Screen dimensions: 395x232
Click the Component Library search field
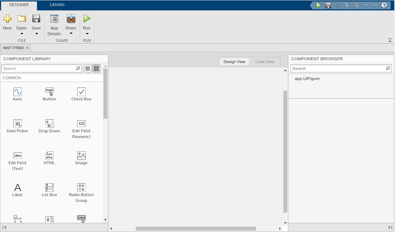tap(38, 68)
